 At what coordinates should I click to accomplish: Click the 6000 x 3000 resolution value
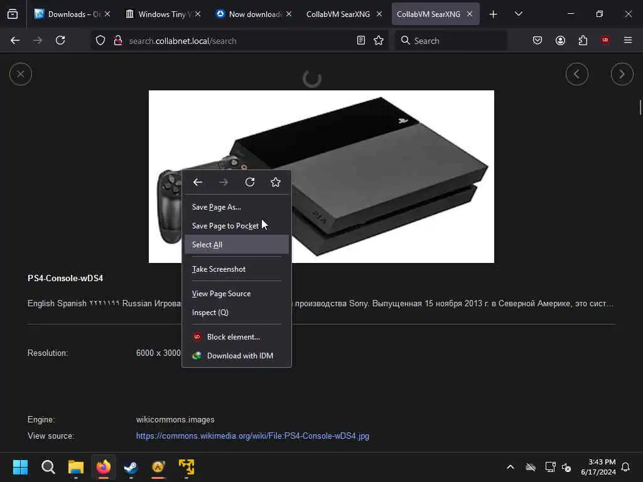tap(158, 353)
